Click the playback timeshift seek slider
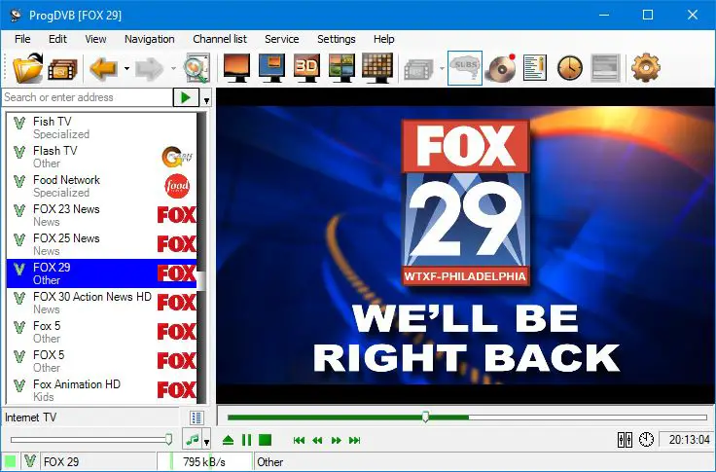 click(467, 418)
